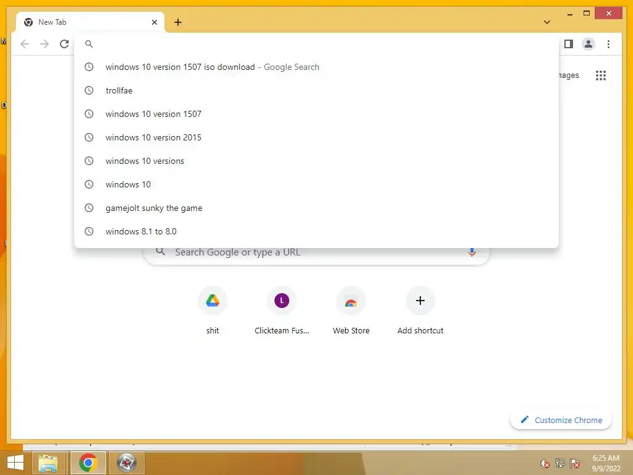Open the profile avatar menu
The height and width of the screenshot is (475, 633).
[588, 44]
